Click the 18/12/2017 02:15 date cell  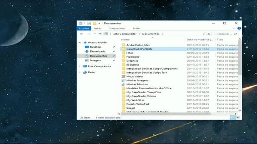coord(198,45)
